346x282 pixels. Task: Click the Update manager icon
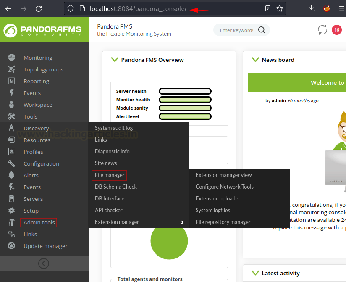point(11,246)
